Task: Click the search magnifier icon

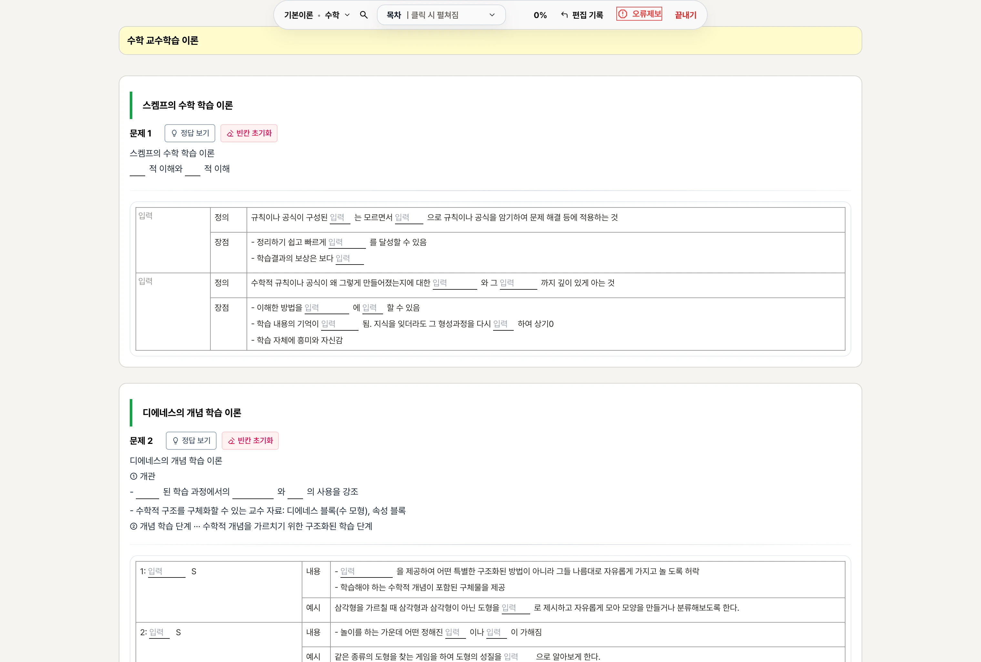Action: [363, 15]
